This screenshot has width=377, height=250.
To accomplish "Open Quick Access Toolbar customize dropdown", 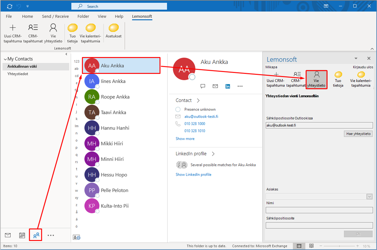I will click(28, 6).
